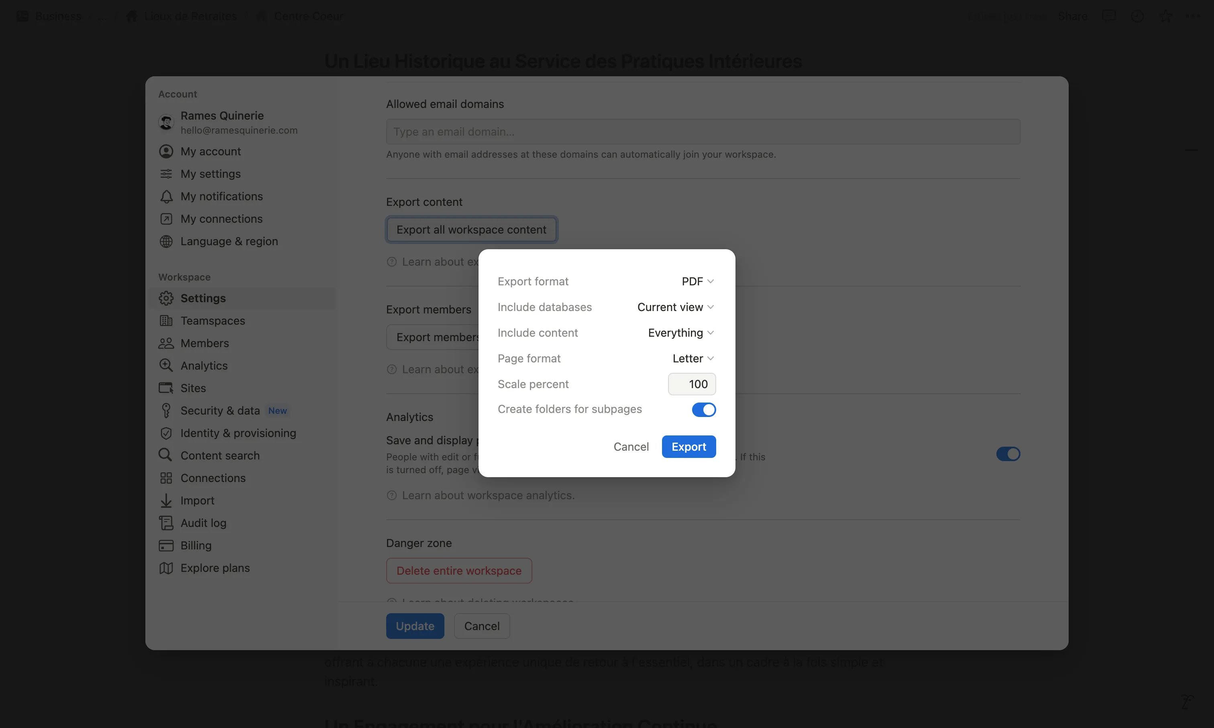
Task: Click the comments icon in top bar
Action: click(1109, 16)
